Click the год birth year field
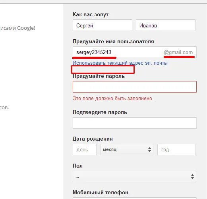The image size is (207, 199). pos(176,150)
